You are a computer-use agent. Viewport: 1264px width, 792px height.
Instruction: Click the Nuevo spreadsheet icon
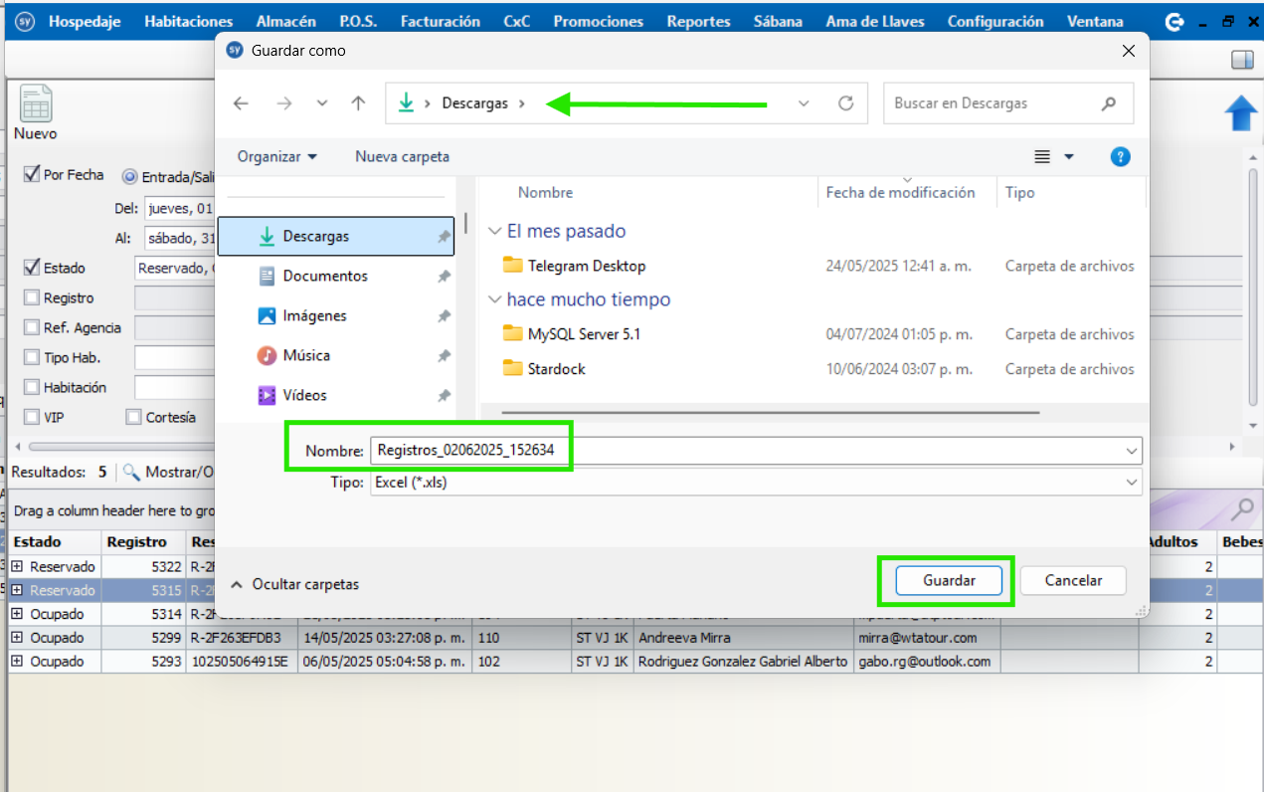pos(36,104)
